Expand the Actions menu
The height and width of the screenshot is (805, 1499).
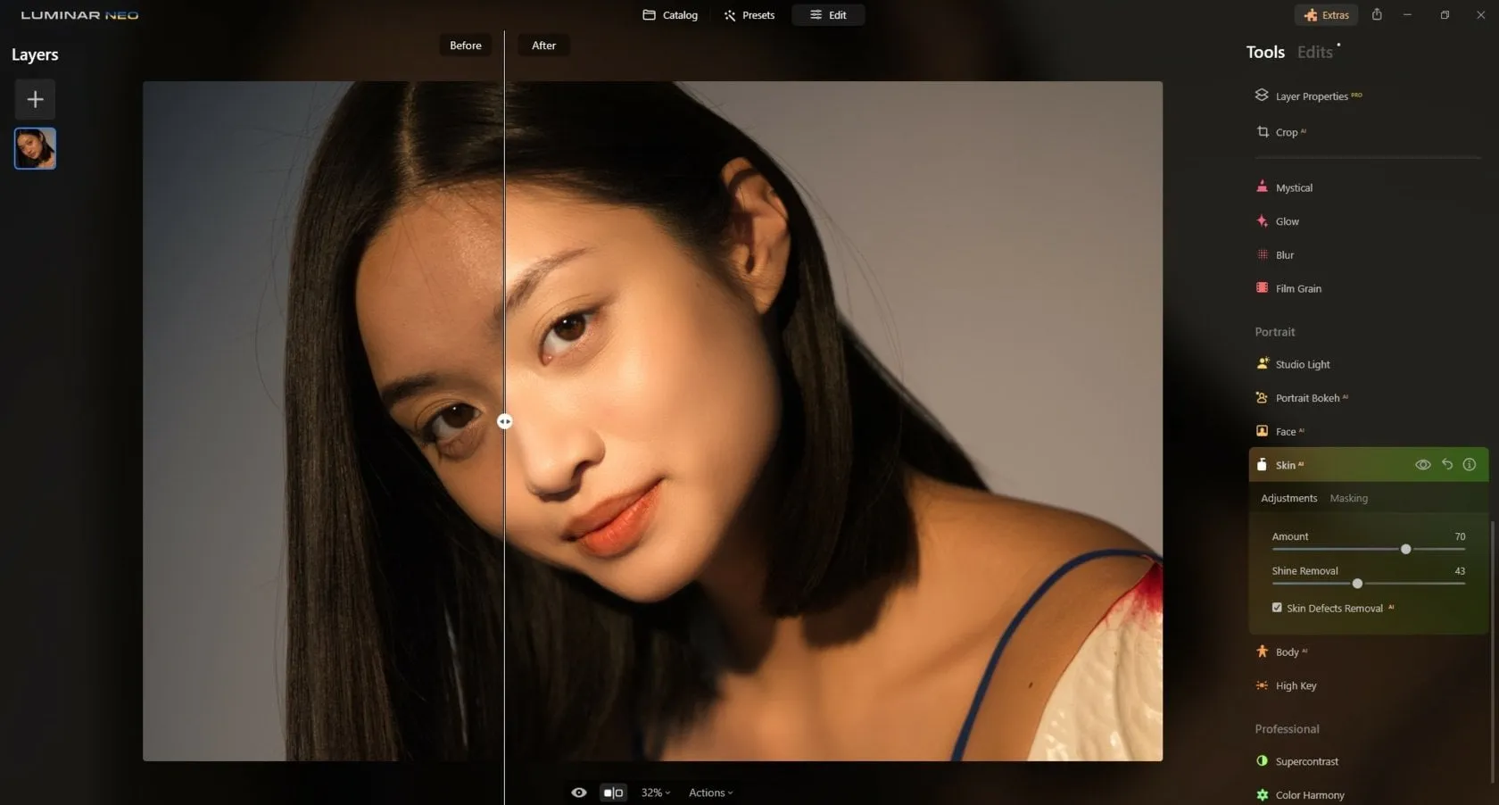709,792
